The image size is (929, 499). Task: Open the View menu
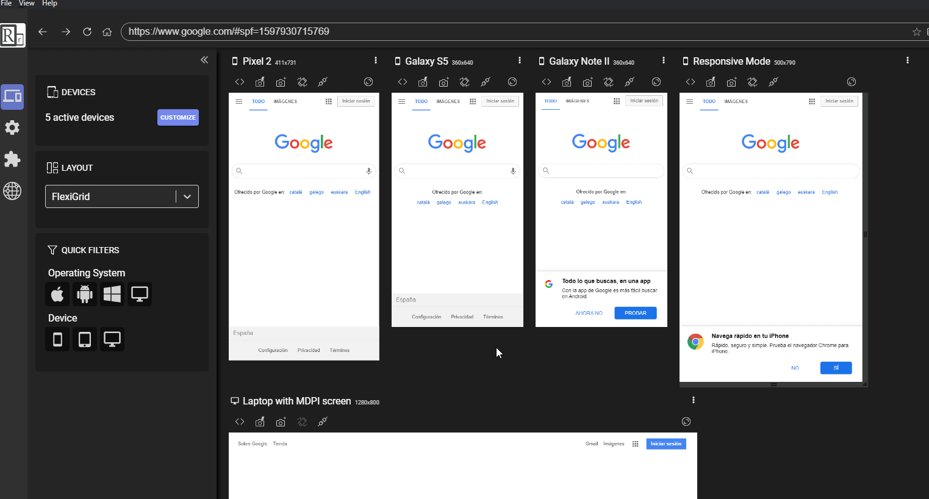(27, 3)
